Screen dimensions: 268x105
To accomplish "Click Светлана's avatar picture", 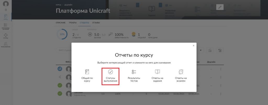I will (x=69, y=94).
